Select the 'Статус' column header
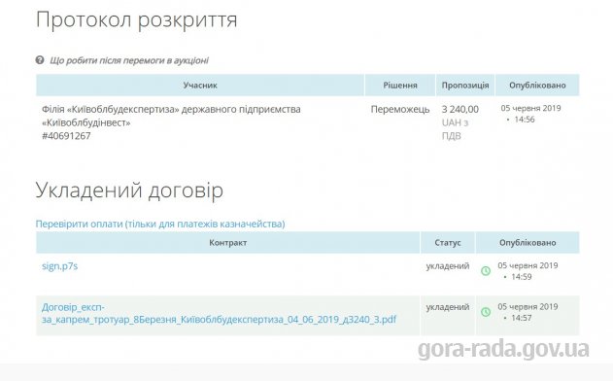 (448, 243)
